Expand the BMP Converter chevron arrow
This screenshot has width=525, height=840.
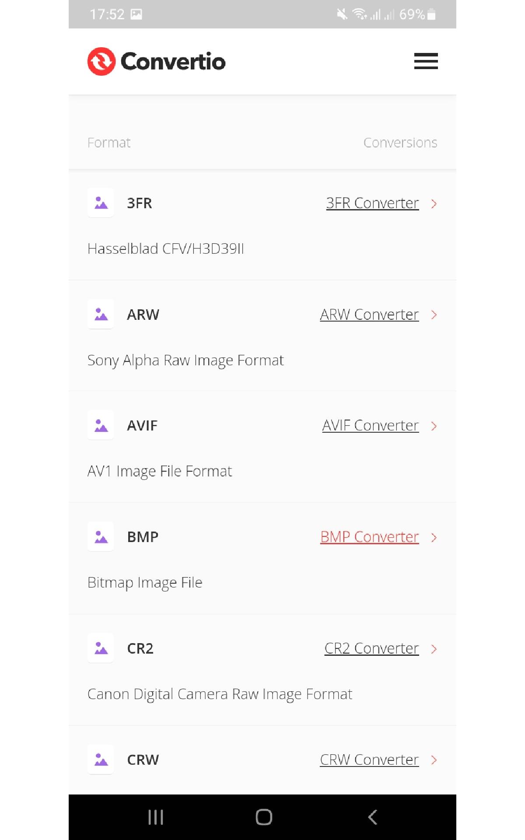pyautogui.click(x=434, y=537)
